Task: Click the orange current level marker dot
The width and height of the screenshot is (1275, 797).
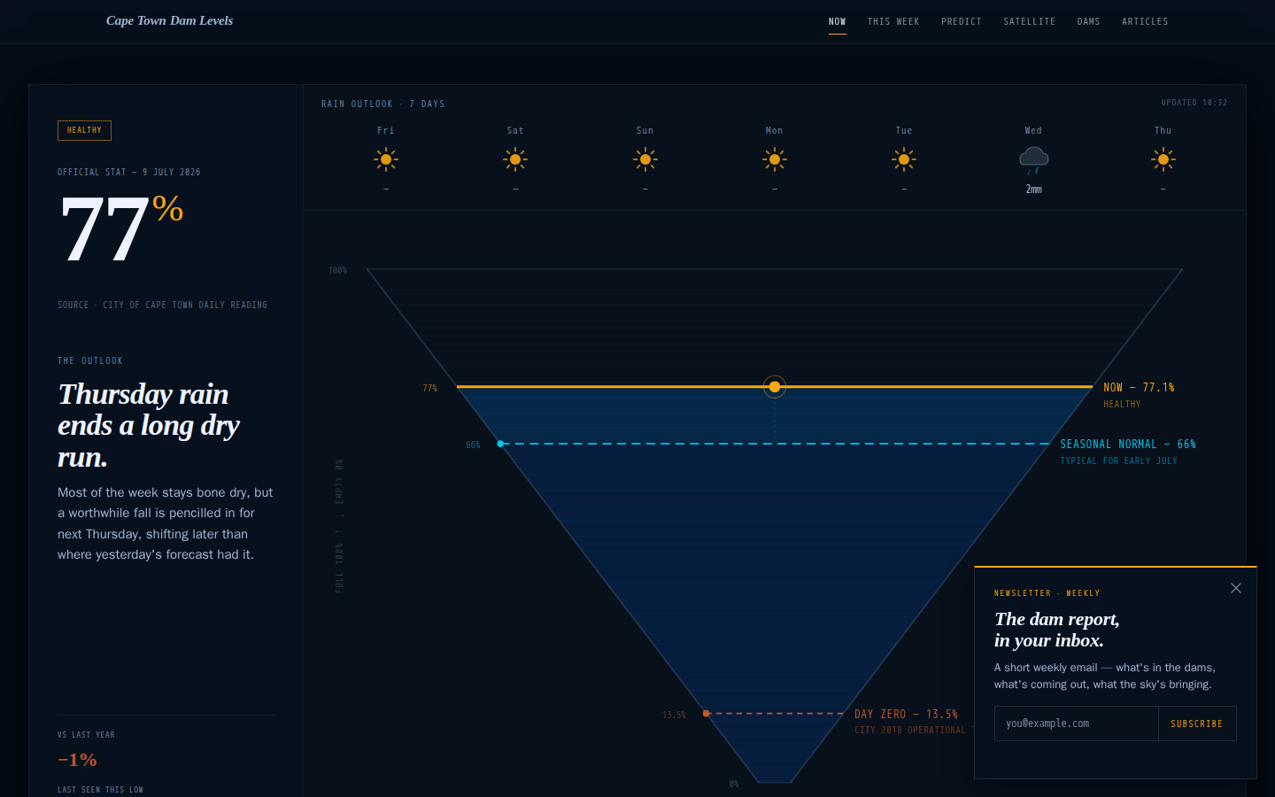Action: (775, 387)
